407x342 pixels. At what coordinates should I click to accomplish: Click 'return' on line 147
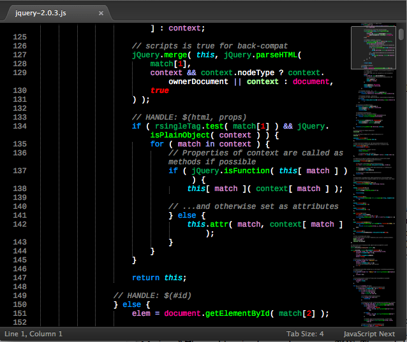145,278
